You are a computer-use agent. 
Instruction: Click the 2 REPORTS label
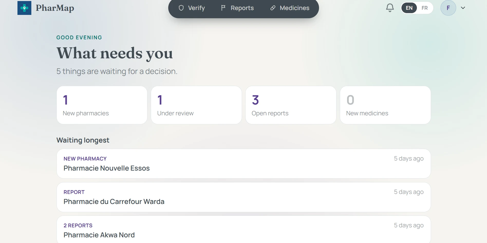click(x=78, y=226)
